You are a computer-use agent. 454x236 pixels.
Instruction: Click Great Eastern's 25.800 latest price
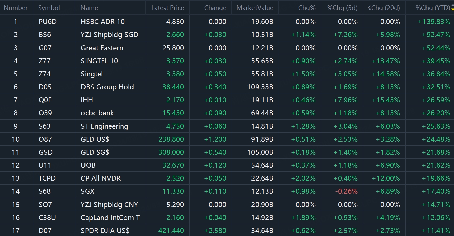(x=173, y=48)
